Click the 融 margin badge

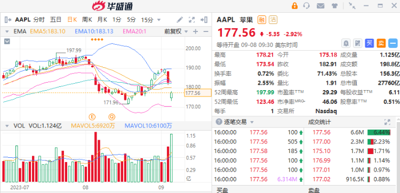pos(261,20)
